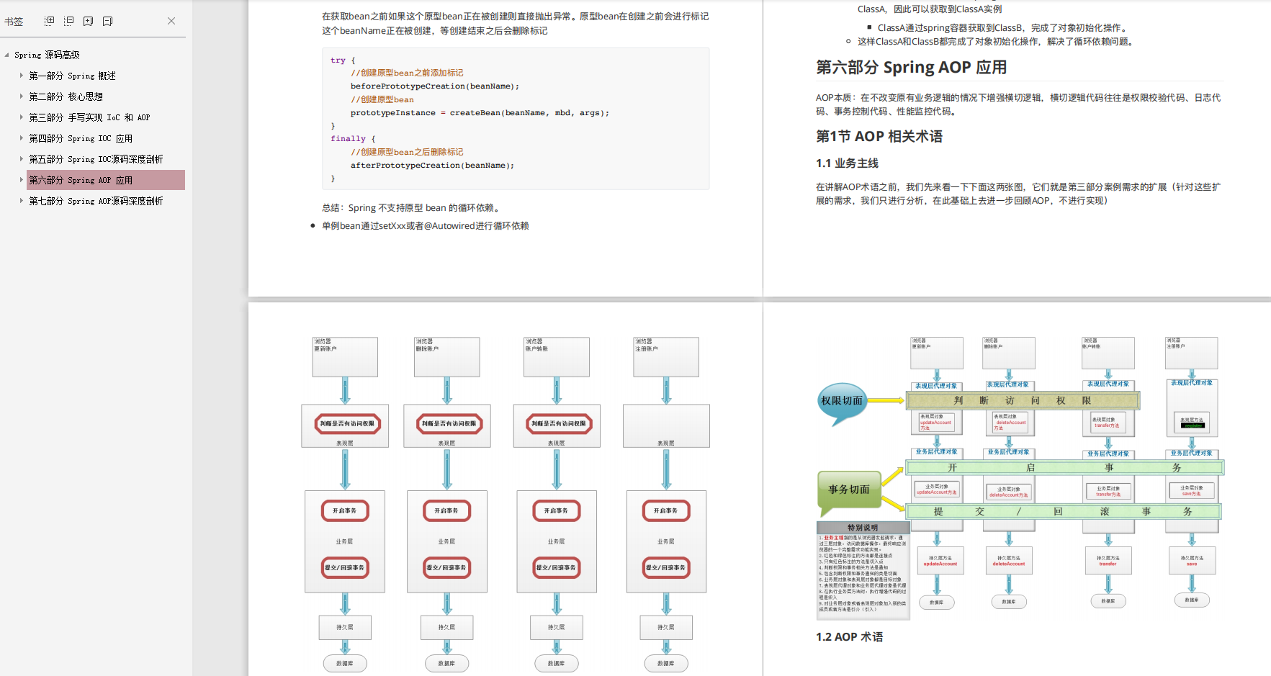The width and height of the screenshot is (1271, 676).
Task: Open bookmark 第七部分 Spring AOP源码深度剖析
Action: (96, 201)
